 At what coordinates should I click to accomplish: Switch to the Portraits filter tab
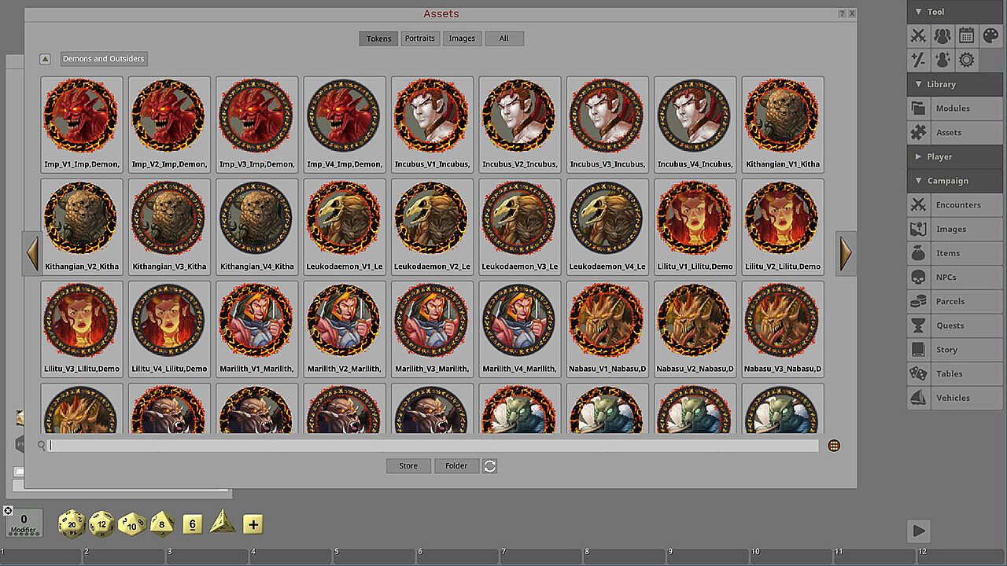420,39
